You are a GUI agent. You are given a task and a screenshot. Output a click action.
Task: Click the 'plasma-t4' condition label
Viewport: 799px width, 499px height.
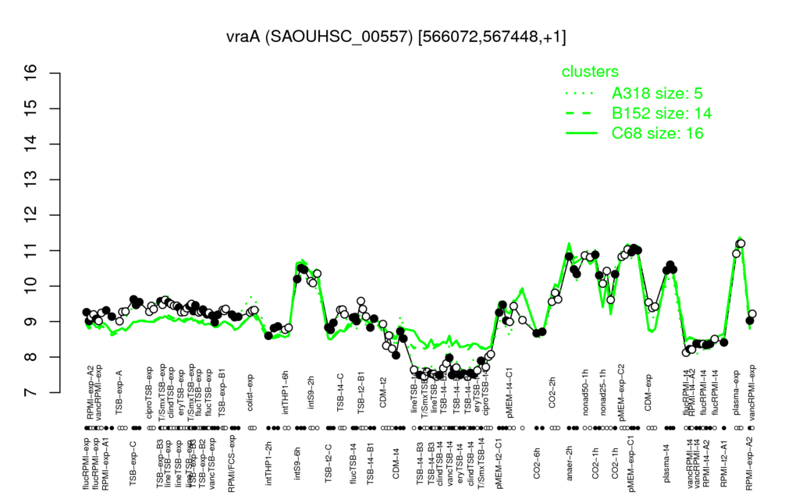[x=666, y=462]
